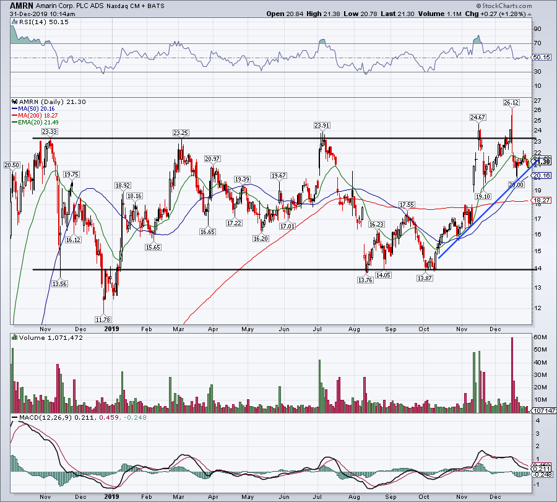This screenshot has height=502, width=557.
Task: Click the 20.50 price label at chart left
Action: 12,165
